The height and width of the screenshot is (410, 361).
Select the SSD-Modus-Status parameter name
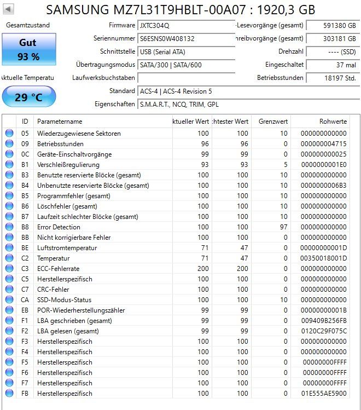[x=64, y=300]
